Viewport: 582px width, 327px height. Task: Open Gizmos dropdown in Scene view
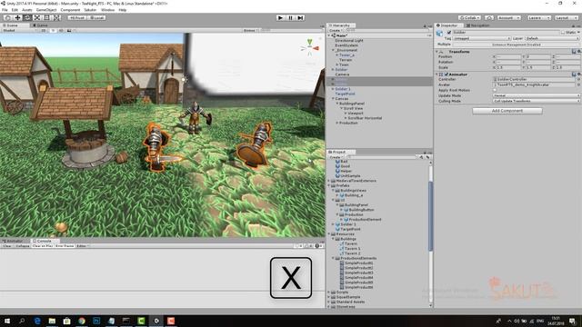click(x=251, y=30)
